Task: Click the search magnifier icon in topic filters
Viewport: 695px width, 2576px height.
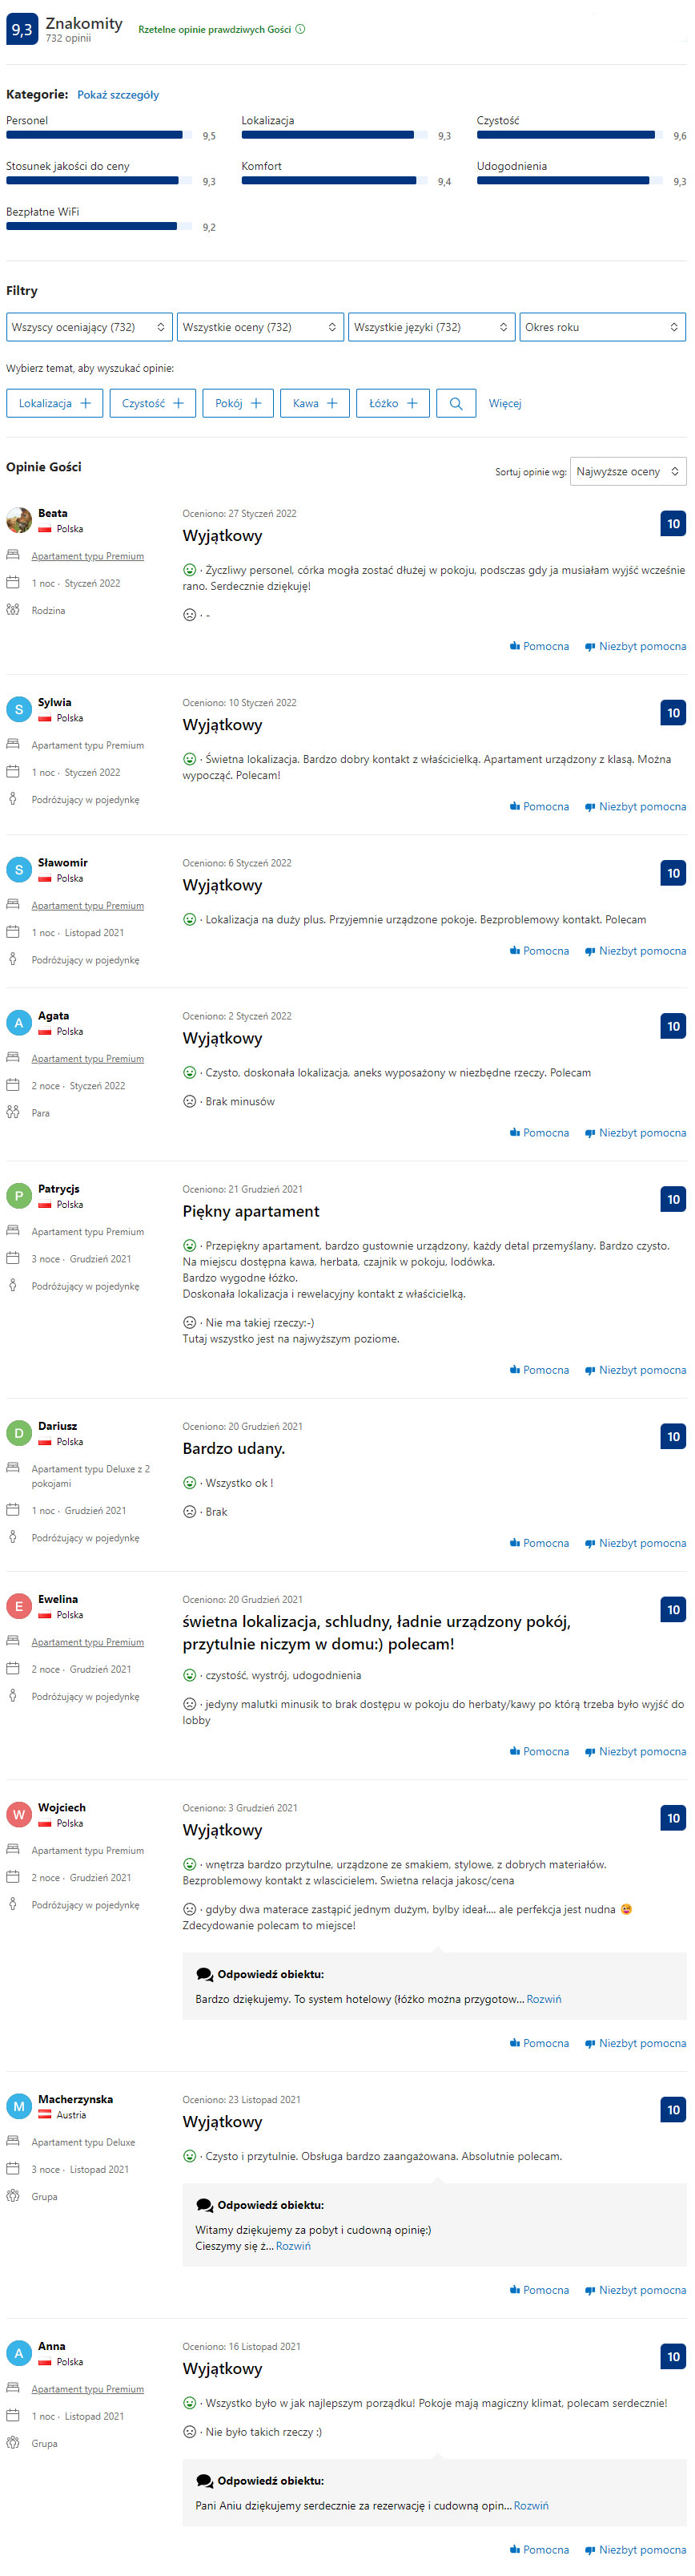Action: [x=456, y=403]
